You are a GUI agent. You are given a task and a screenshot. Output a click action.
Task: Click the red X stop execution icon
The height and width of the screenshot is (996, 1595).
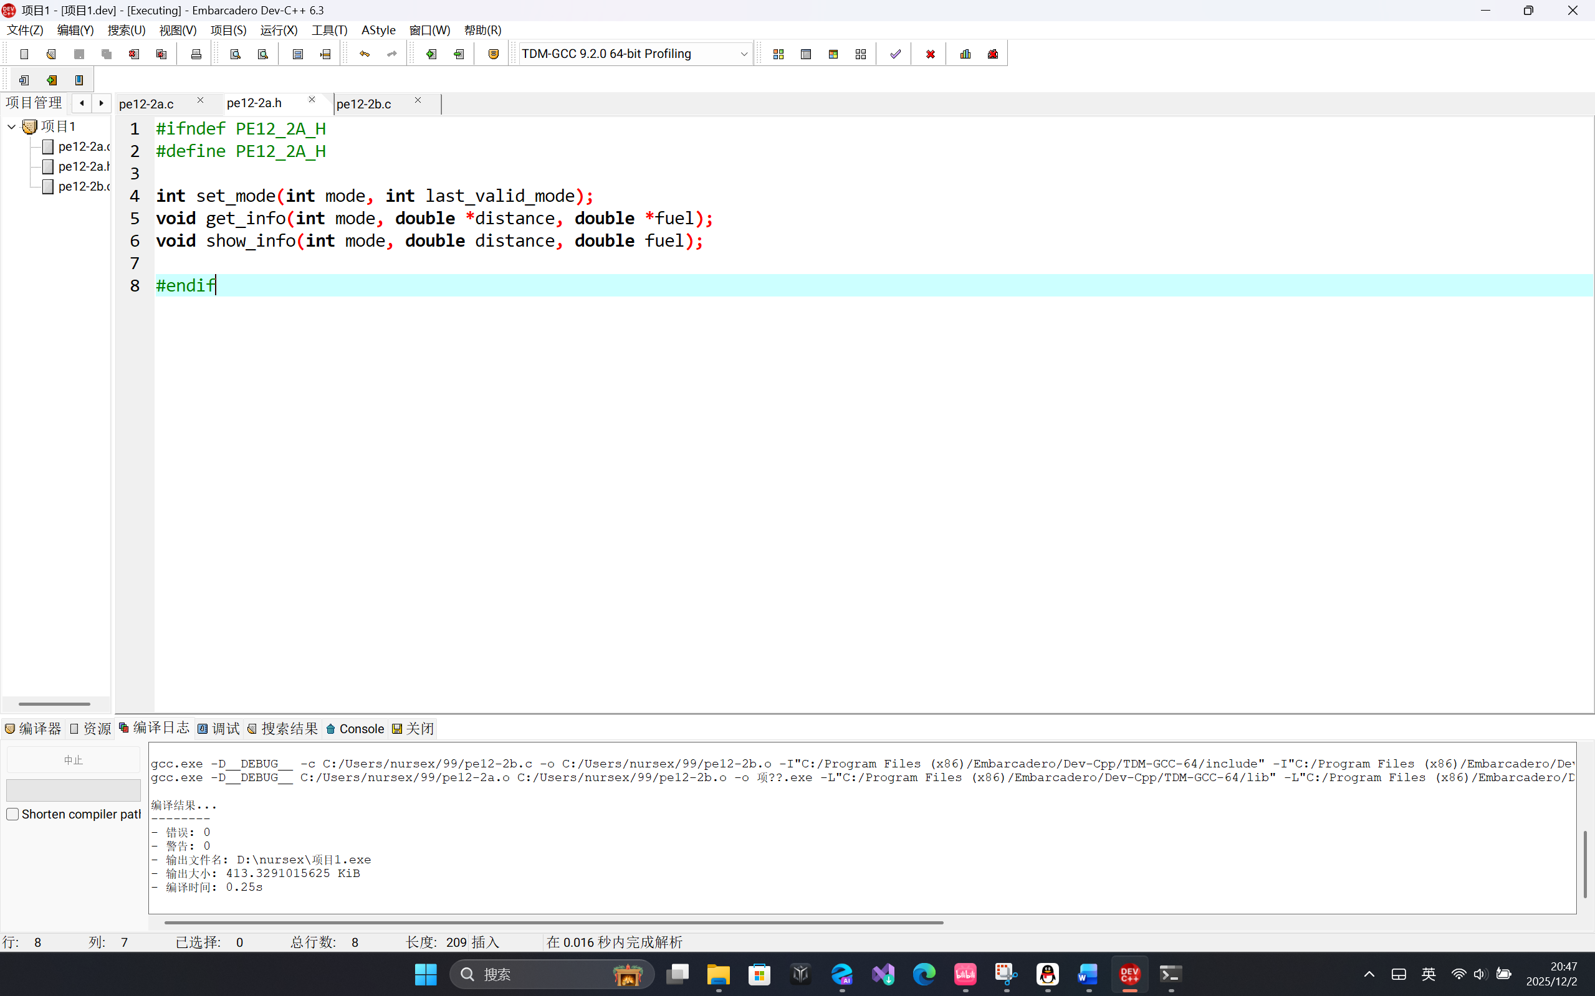pyautogui.click(x=930, y=54)
